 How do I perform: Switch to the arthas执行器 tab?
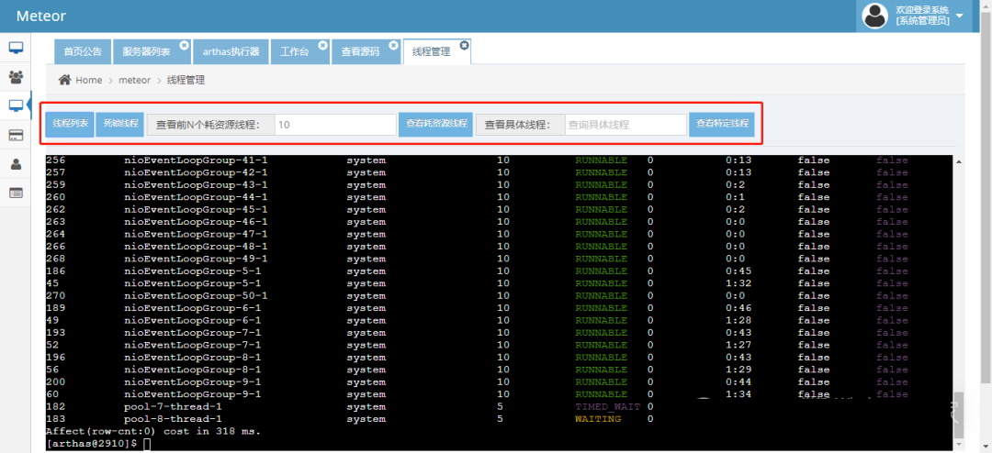click(x=229, y=52)
